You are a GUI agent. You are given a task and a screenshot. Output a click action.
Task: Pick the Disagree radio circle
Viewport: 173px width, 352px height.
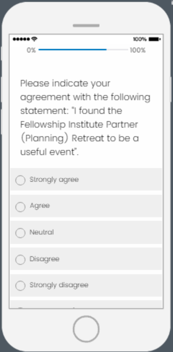click(20, 260)
